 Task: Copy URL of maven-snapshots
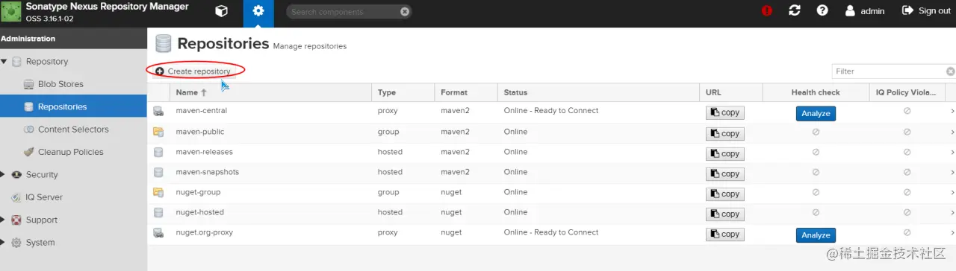point(725,173)
